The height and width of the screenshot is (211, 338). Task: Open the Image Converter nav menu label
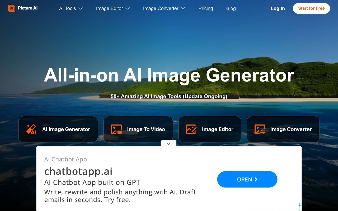(x=161, y=8)
